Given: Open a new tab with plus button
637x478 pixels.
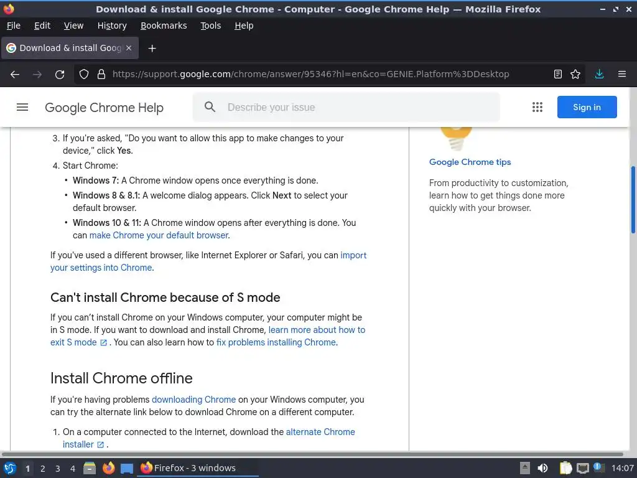Looking at the screenshot, I should pyautogui.click(x=152, y=49).
